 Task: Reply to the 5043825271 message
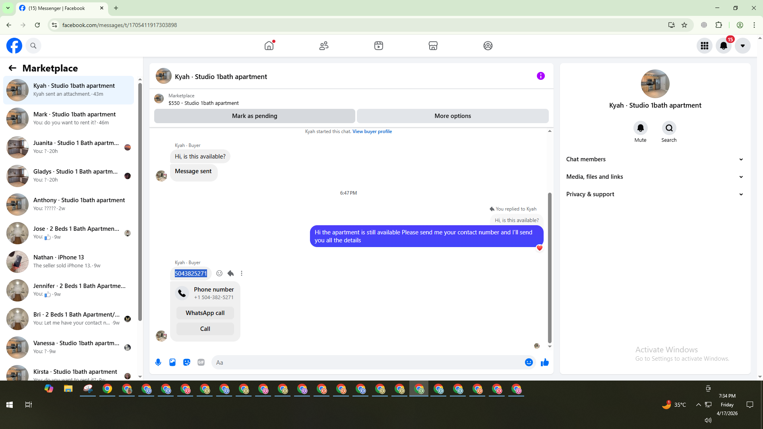[230, 273]
